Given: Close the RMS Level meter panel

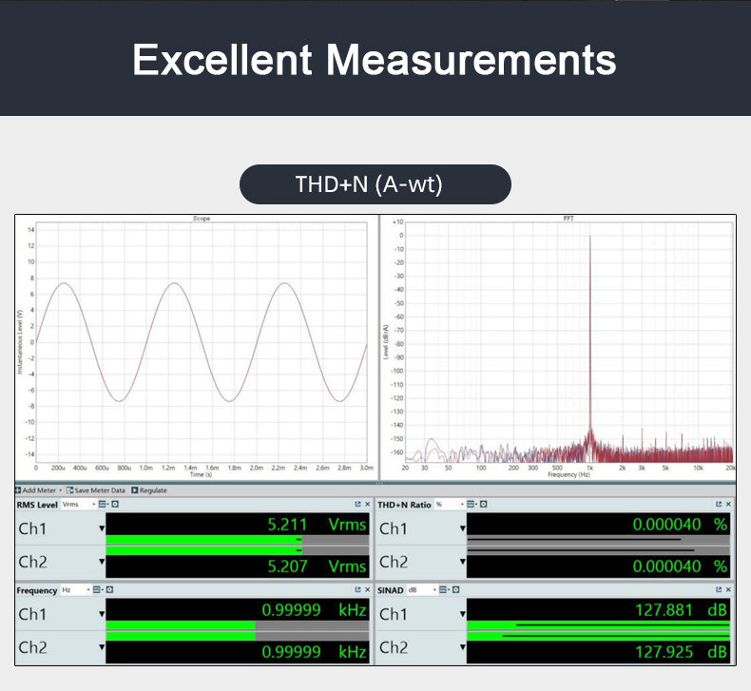Looking at the screenshot, I should pos(368,505).
